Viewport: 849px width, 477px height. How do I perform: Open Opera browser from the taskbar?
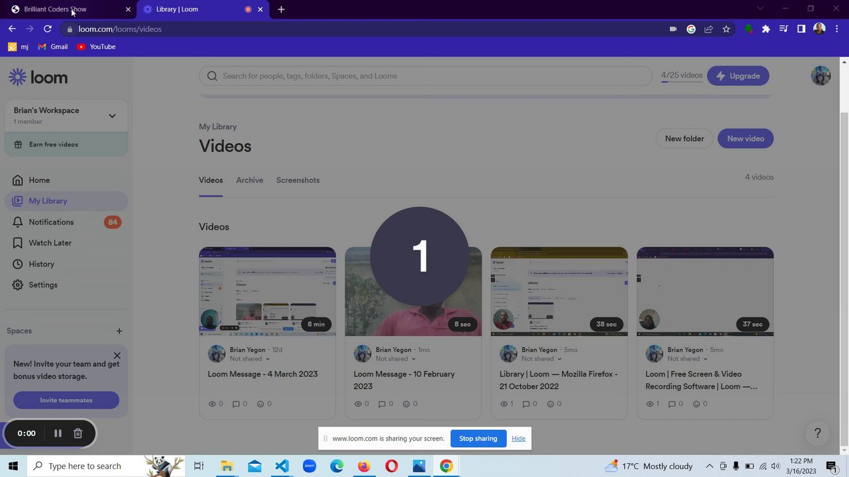tap(391, 466)
